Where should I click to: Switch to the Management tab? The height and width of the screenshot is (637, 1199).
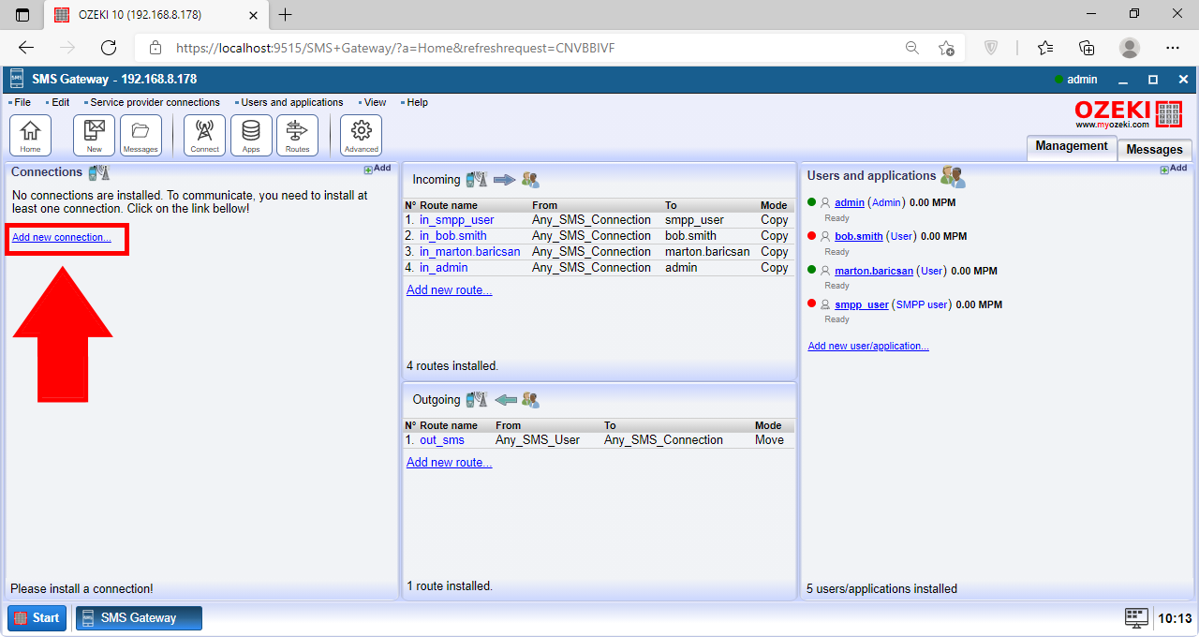point(1072,147)
